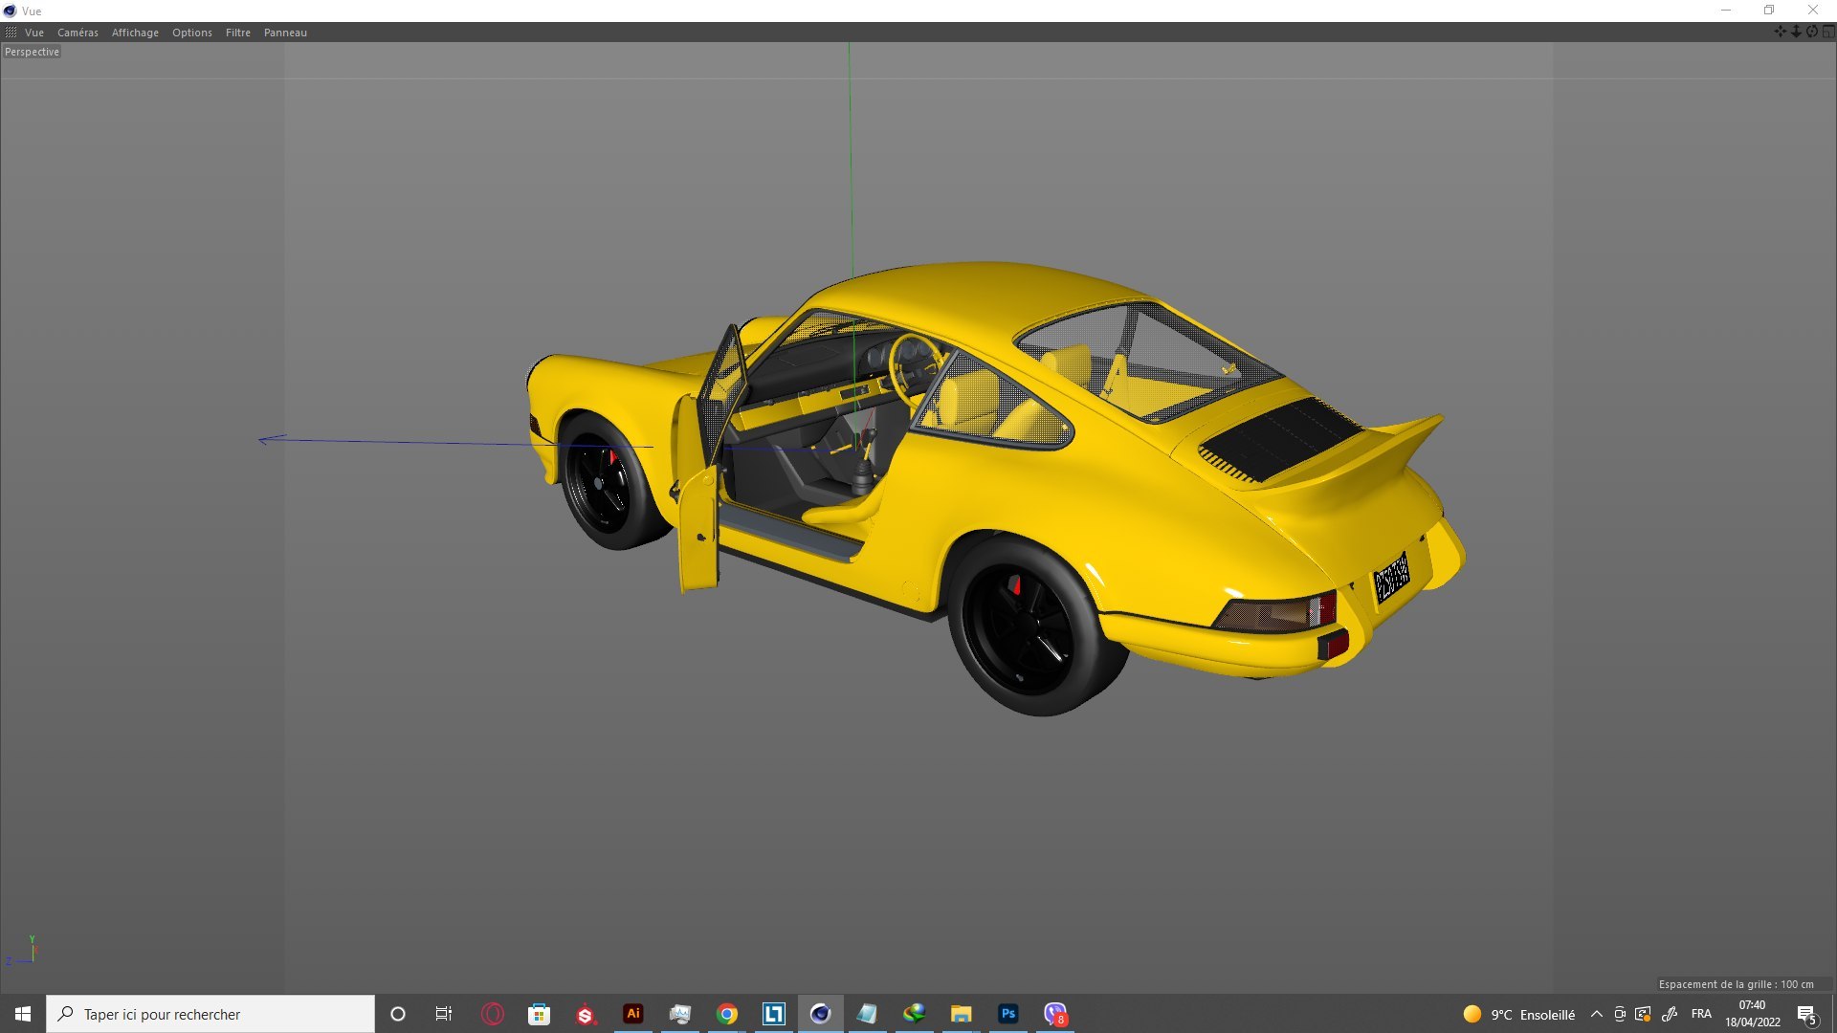
Task: Restore down the Vue window
Action: 1769,11
